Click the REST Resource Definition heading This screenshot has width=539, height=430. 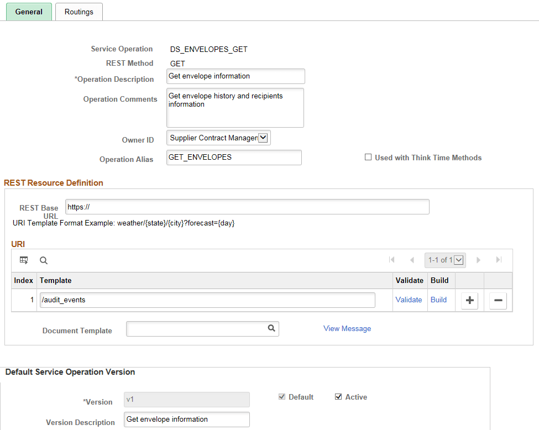(54, 183)
